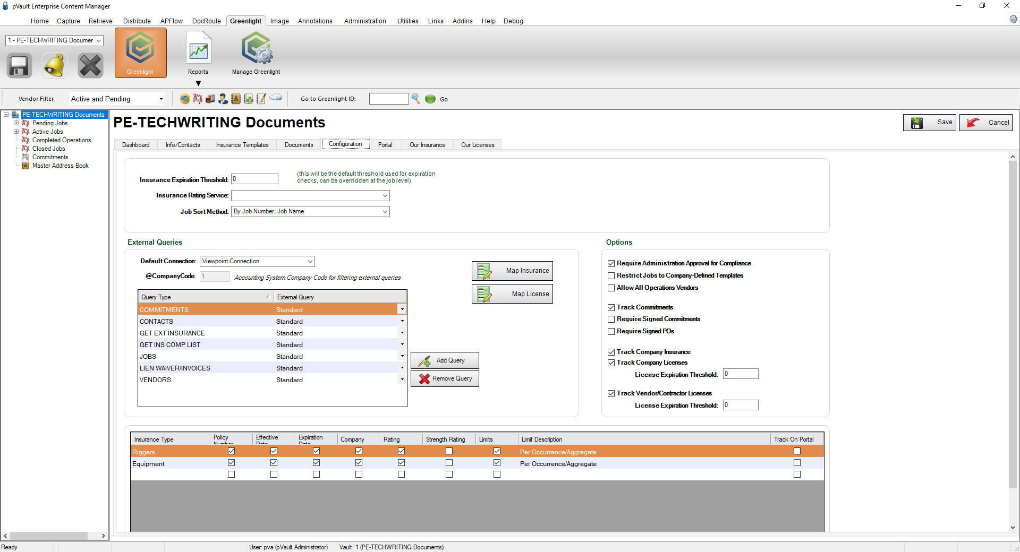
Task: Click the Map Insurance button
Action: coord(512,271)
